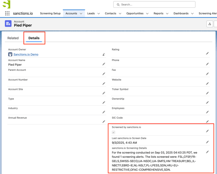The width and height of the screenshot is (217, 174).
Task: Expand the Opportunities tab dropdown chevron
Action: coord(147,13)
